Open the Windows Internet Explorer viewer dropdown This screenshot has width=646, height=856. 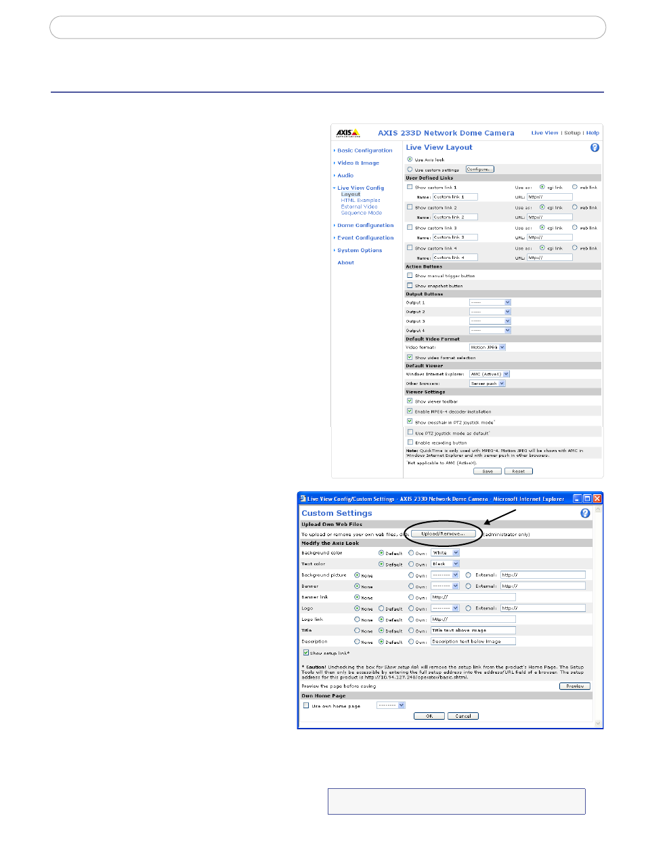coord(490,374)
